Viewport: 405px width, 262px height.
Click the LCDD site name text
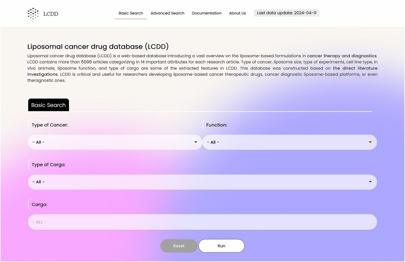(51, 14)
